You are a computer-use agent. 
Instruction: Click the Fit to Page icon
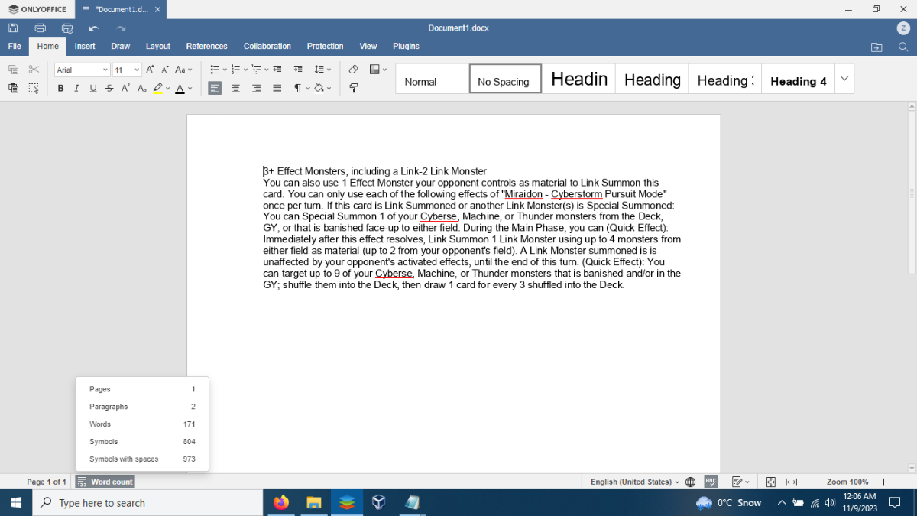point(771,482)
